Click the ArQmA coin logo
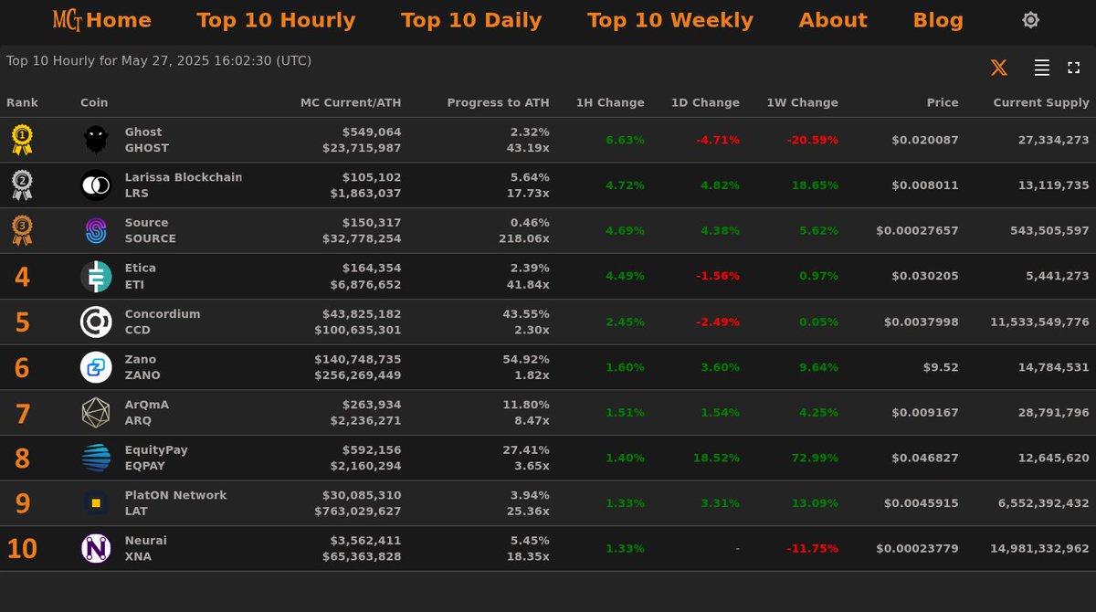The height and width of the screenshot is (612, 1096). [x=96, y=413]
